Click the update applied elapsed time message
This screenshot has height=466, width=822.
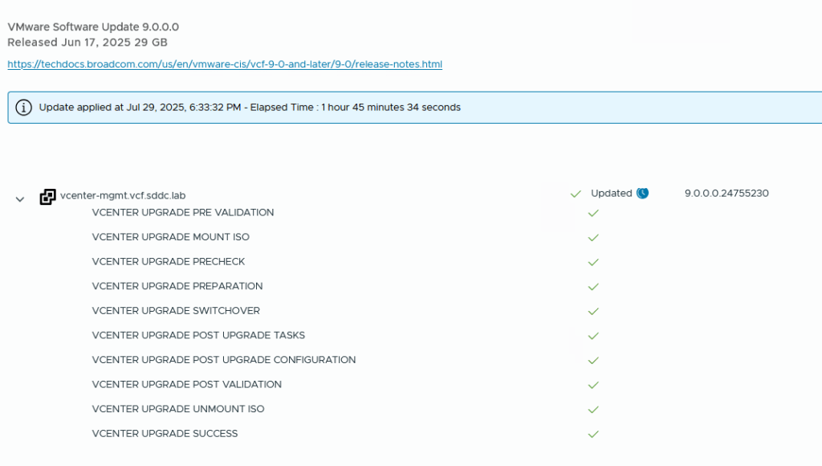tap(250, 108)
